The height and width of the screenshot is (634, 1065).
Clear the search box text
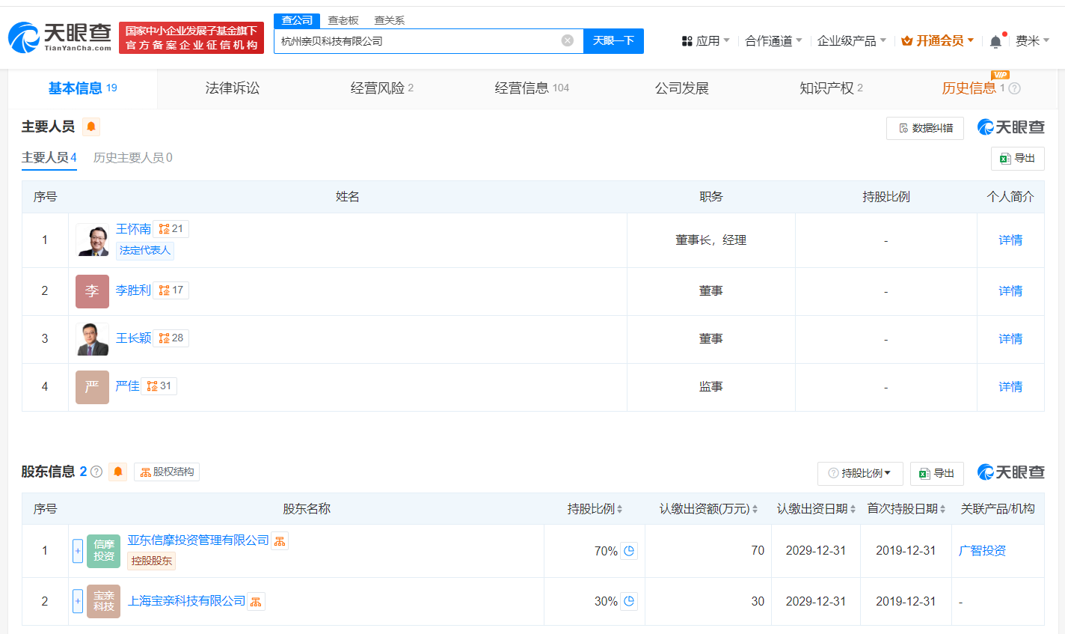click(568, 40)
